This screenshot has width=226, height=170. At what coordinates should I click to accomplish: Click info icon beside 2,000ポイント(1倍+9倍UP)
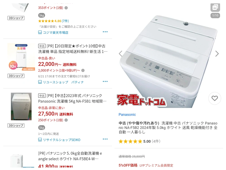point(83,71)
